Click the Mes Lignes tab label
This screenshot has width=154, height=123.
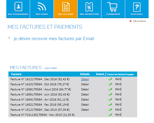[x=42, y=14]
